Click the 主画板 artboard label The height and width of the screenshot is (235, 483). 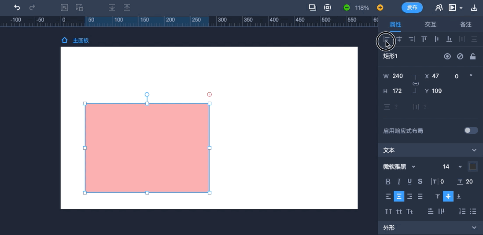[x=81, y=40]
